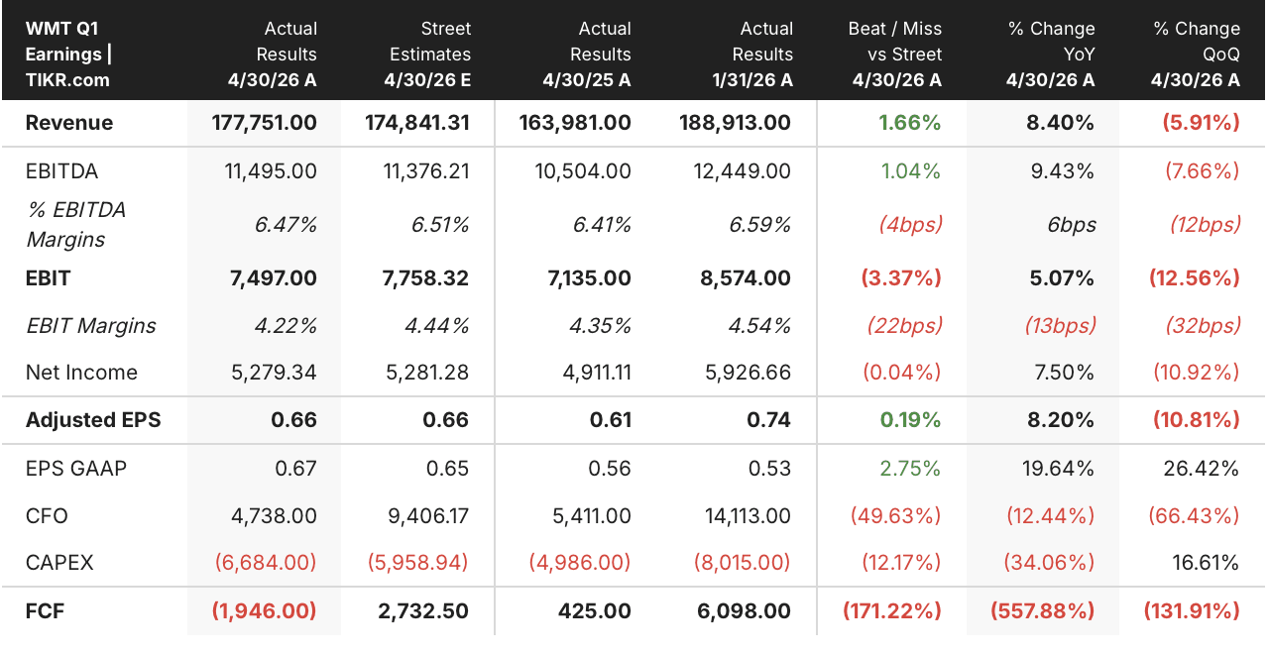Select EBIT street estimate 7,758.32
This screenshot has width=1269, height=654.
(x=425, y=277)
